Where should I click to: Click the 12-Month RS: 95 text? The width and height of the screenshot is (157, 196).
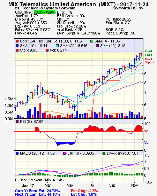click(128, 8)
